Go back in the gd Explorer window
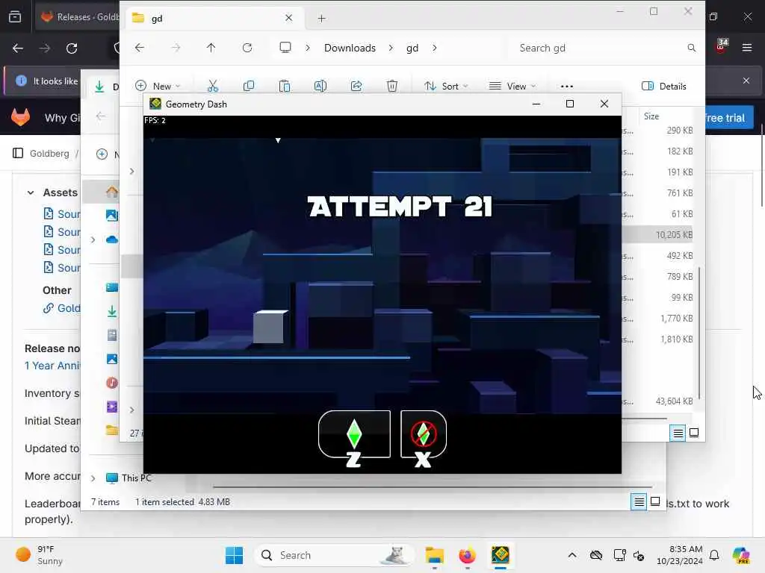 tap(140, 48)
